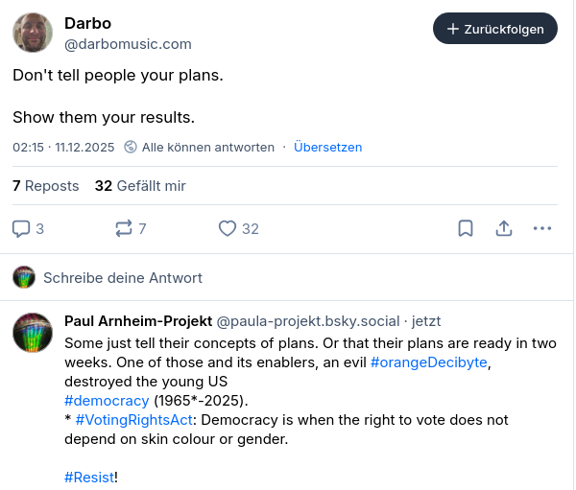This screenshot has width=576, height=490.
Task: Bookmark Darbo's post
Action: click(465, 228)
